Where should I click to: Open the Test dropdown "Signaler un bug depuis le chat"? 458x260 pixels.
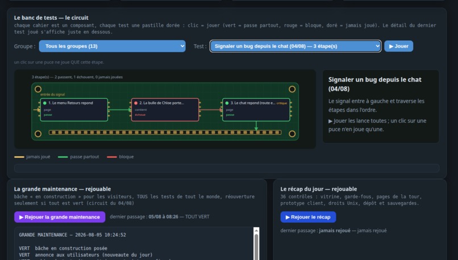(x=295, y=46)
